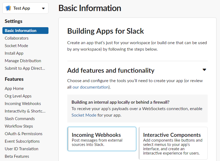This screenshot has height=161, width=220.
Task: Go to Workflow Steps feature
Action: click(19, 126)
